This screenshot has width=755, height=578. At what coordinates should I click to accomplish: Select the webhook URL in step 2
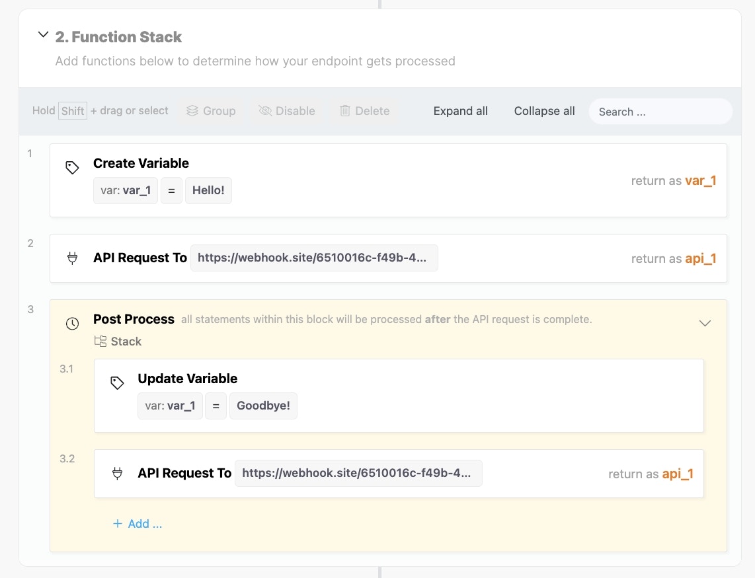click(x=314, y=258)
